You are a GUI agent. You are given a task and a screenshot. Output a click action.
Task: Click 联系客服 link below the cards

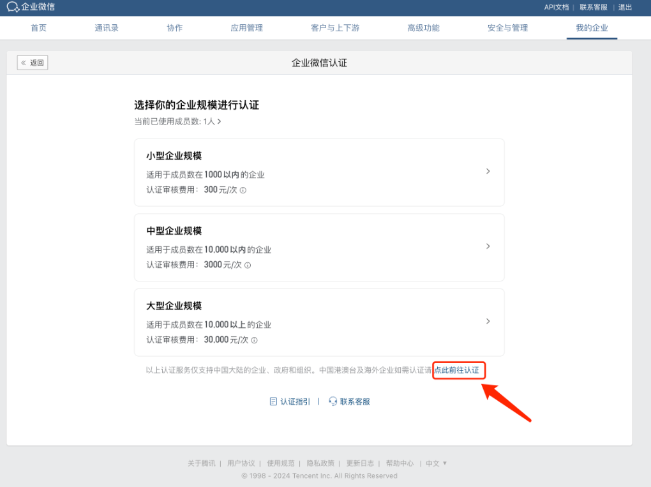pos(355,401)
